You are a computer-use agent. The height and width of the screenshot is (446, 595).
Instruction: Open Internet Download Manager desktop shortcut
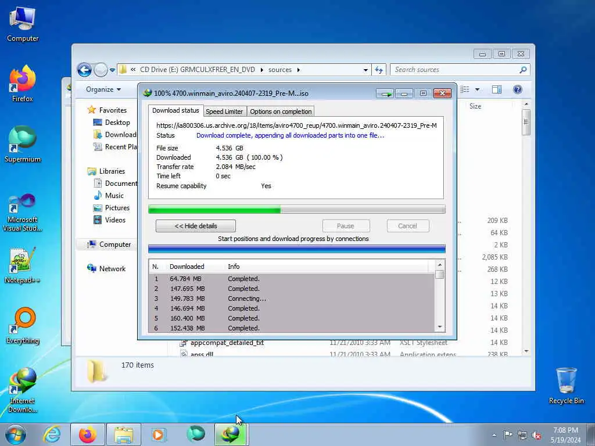pyautogui.click(x=23, y=390)
